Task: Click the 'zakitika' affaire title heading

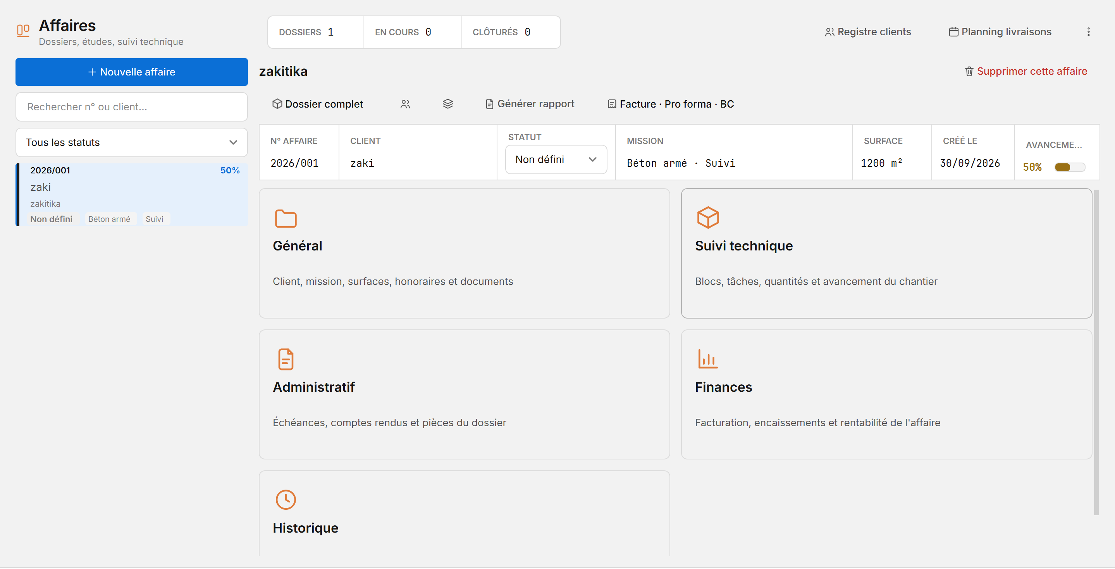Action: [283, 71]
